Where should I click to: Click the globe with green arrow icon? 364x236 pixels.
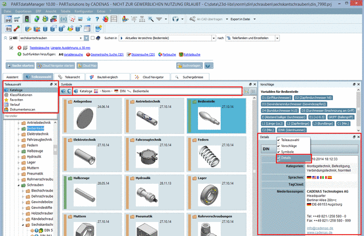37,19
